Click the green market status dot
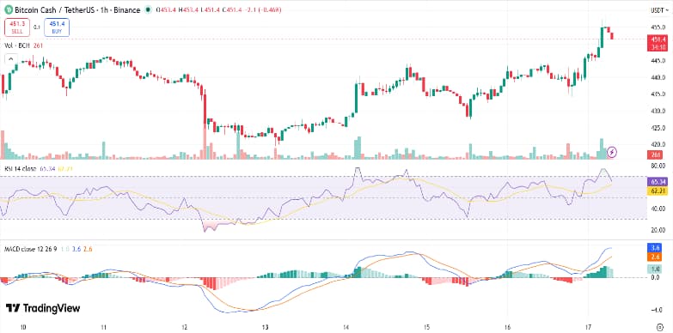The height and width of the screenshot is (333, 673). point(148,9)
